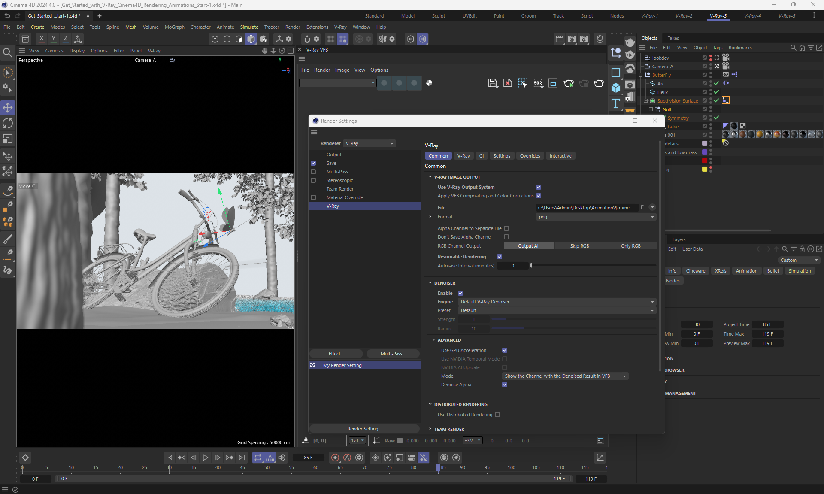This screenshot has height=494, width=824.
Task: Open the Denoiser Engine dropdown
Action: click(557, 302)
